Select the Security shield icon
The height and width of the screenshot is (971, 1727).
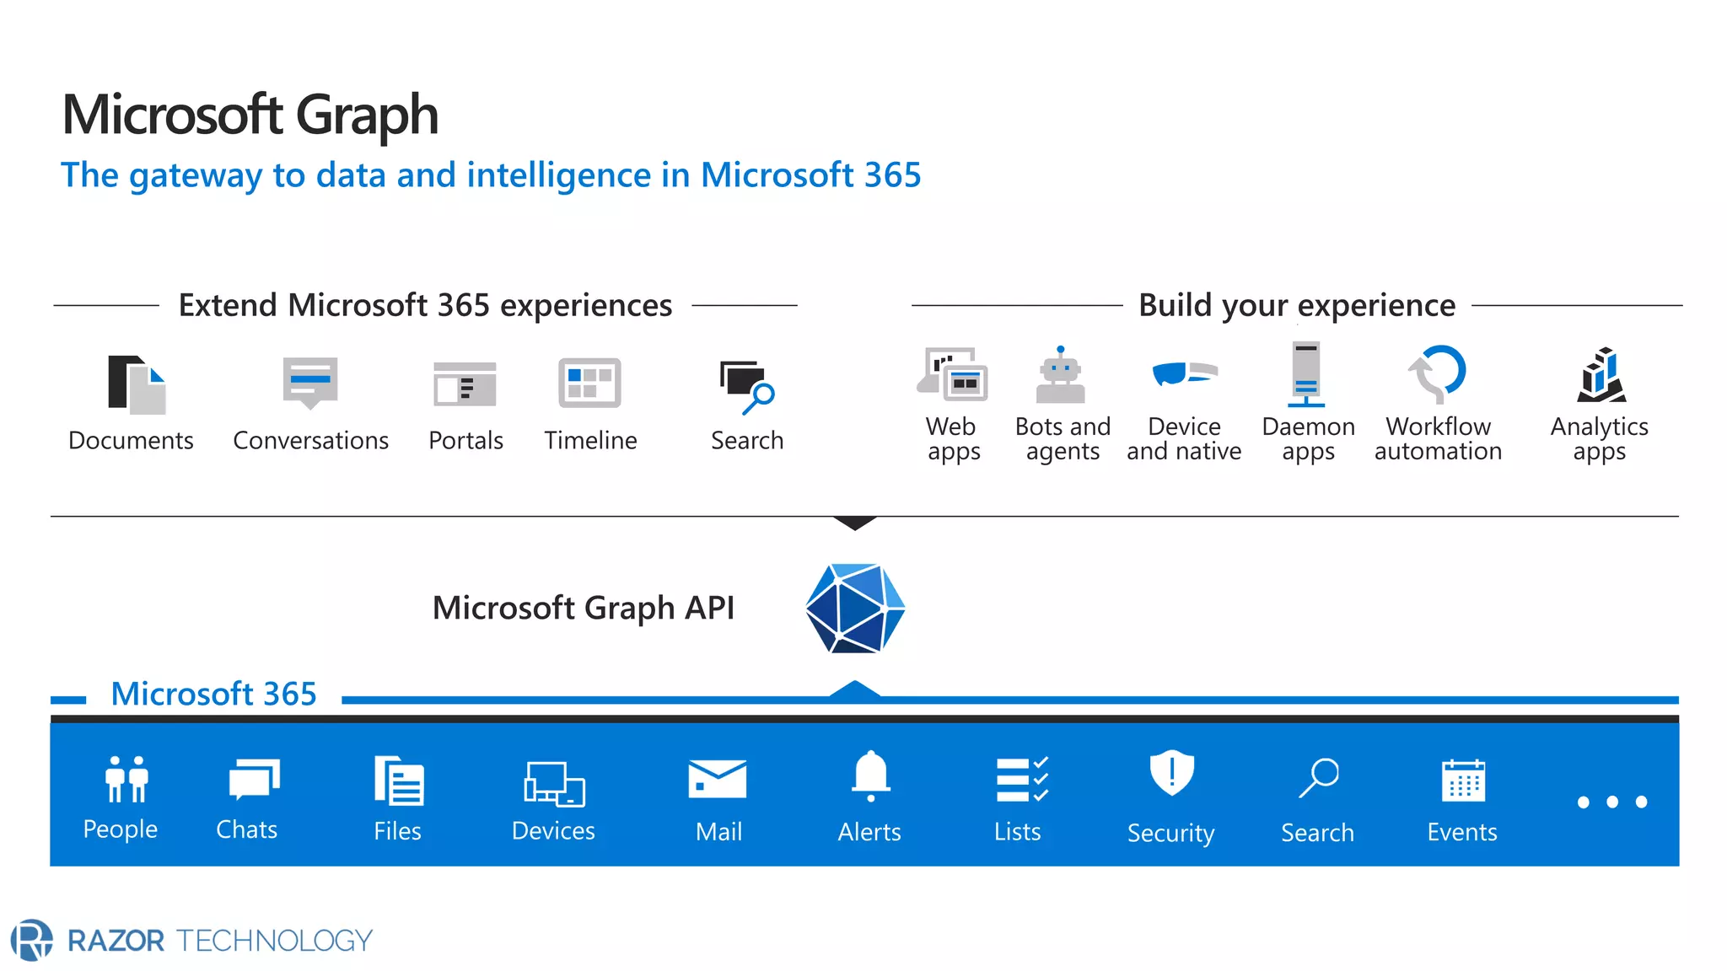[x=1171, y=773]
